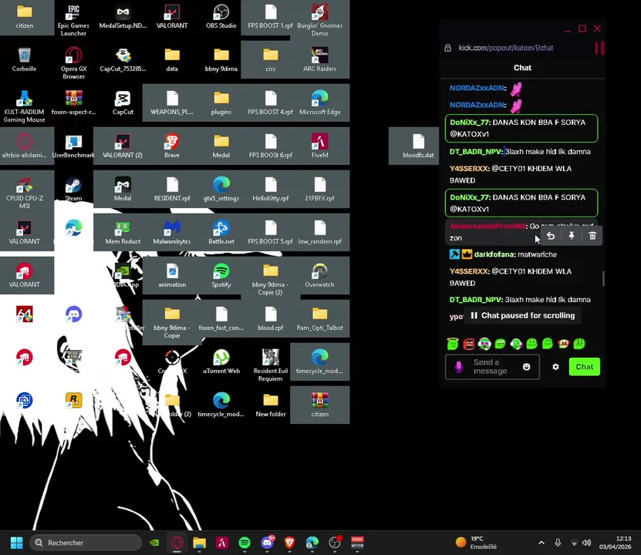Open the Mem Reduct desktop shortcut
This screenshot has height=555, width=641.
(123, 232)
